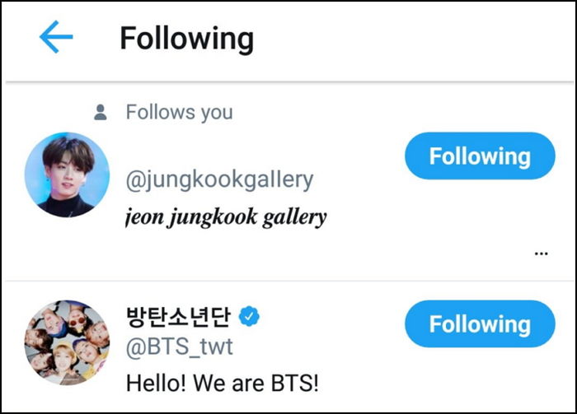577x414 pixels.
Task: Click the person icon beside Follows you
Action: click(x=101, y=113)
